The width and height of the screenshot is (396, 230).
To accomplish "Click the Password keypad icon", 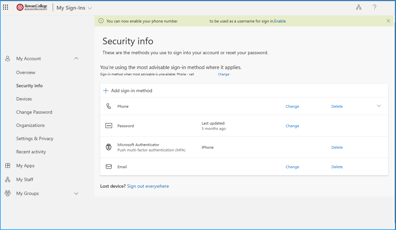I will 109,126.
